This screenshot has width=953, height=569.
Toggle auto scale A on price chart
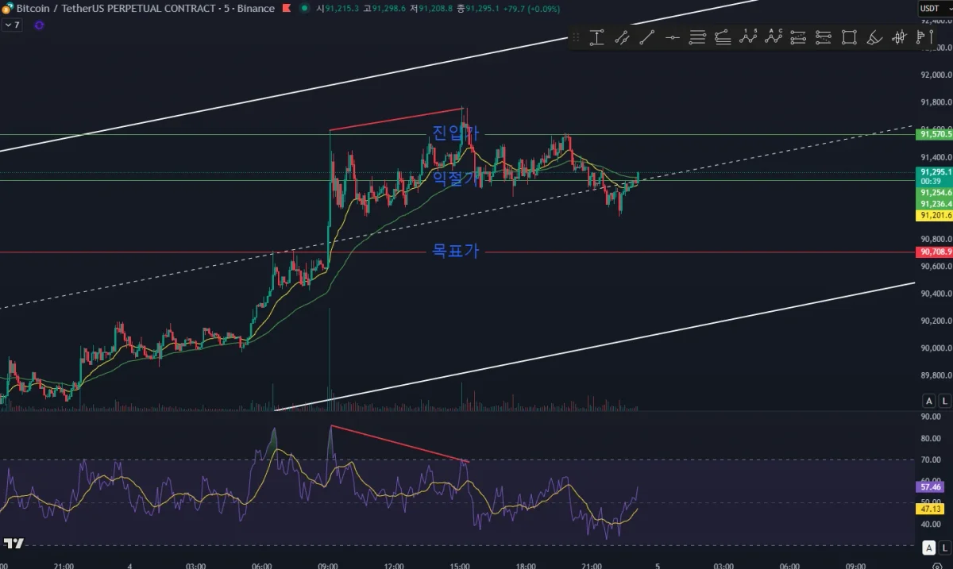(x=928, y=400)
